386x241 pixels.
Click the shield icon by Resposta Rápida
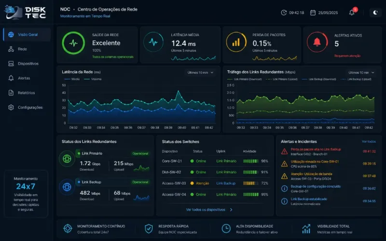point(149,228)
